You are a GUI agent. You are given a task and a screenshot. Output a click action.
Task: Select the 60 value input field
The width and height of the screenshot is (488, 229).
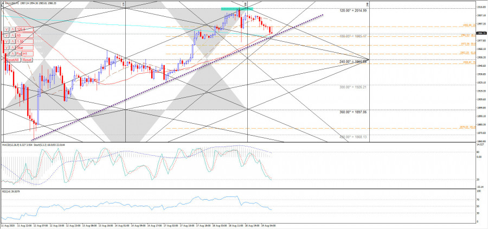click(24, 35)
